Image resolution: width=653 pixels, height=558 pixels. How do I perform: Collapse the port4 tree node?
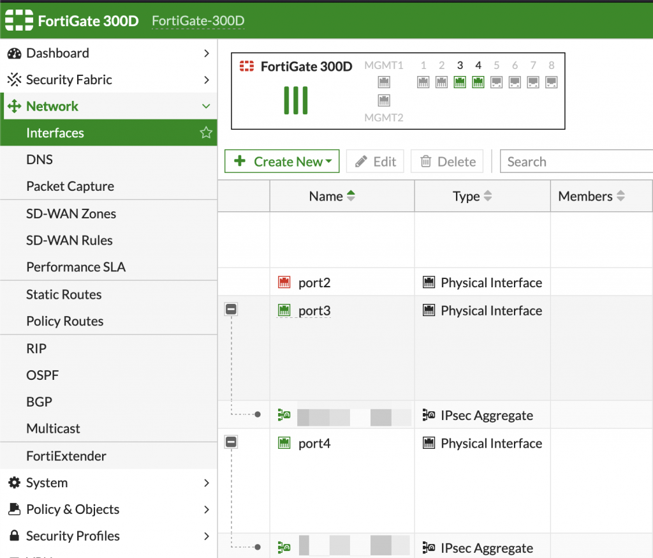point(231,442)
